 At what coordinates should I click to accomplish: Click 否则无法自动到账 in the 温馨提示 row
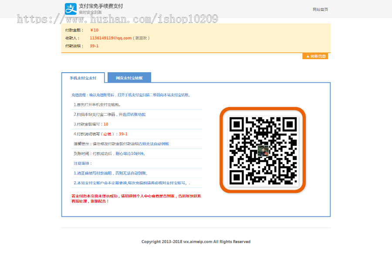pyautogui.click(x=154, y=144)
